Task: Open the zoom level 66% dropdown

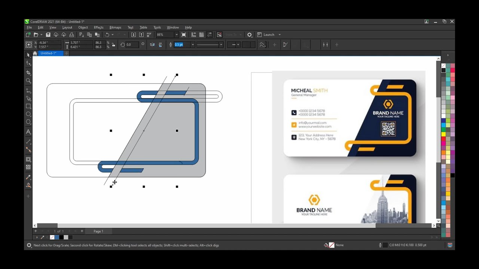Action: point(176,35)
